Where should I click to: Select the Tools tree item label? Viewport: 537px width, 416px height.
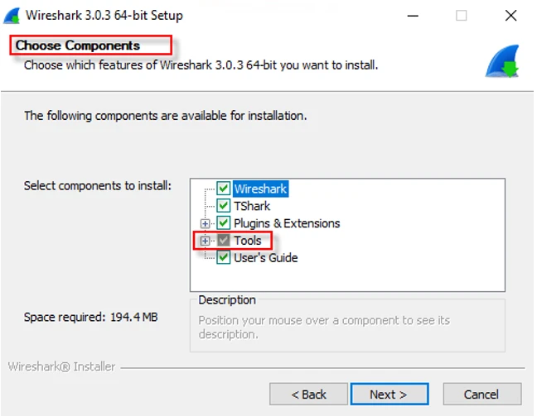point(247,241)
